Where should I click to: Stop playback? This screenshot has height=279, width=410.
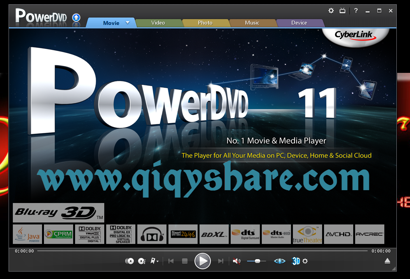point(185,261)
